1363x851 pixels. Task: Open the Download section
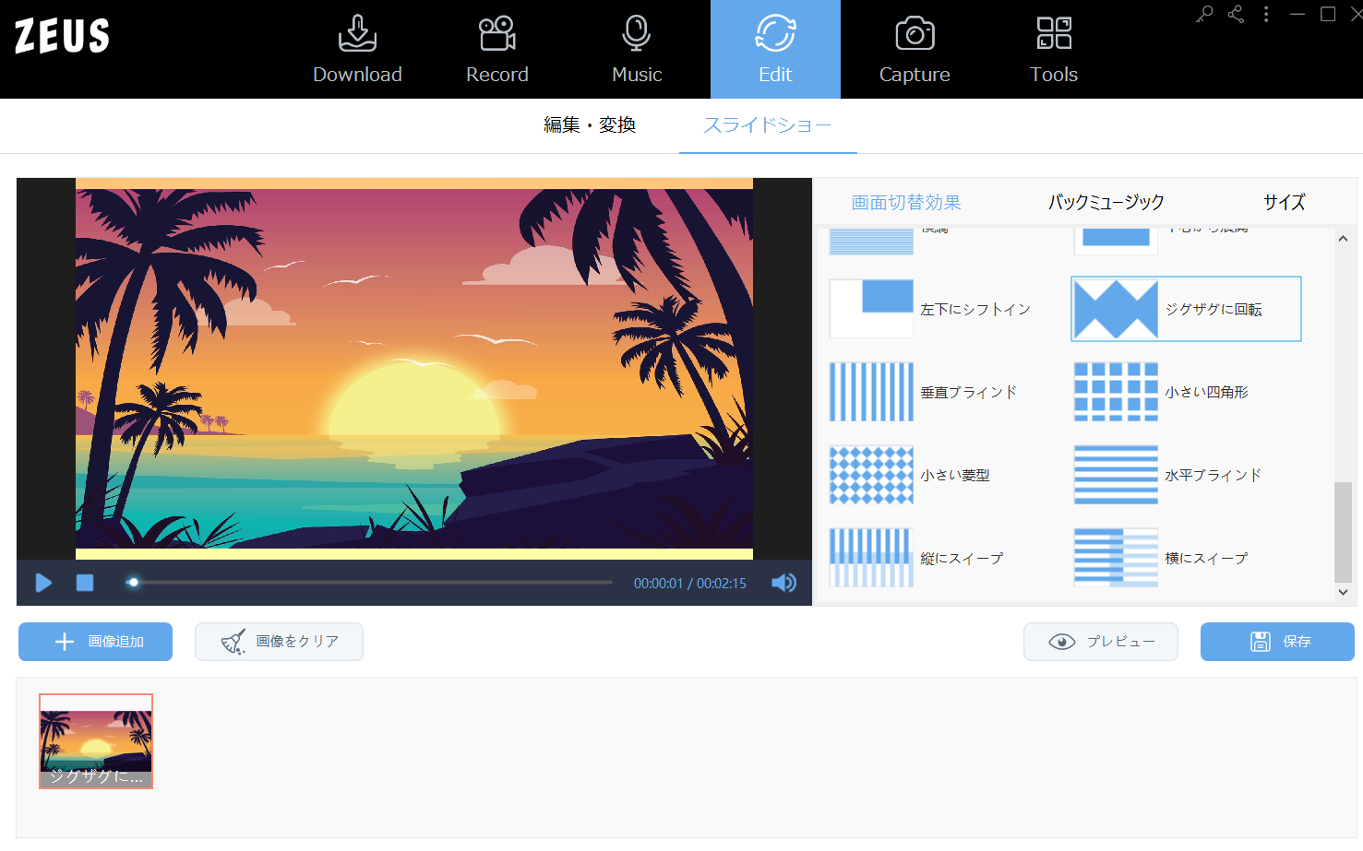357,50
